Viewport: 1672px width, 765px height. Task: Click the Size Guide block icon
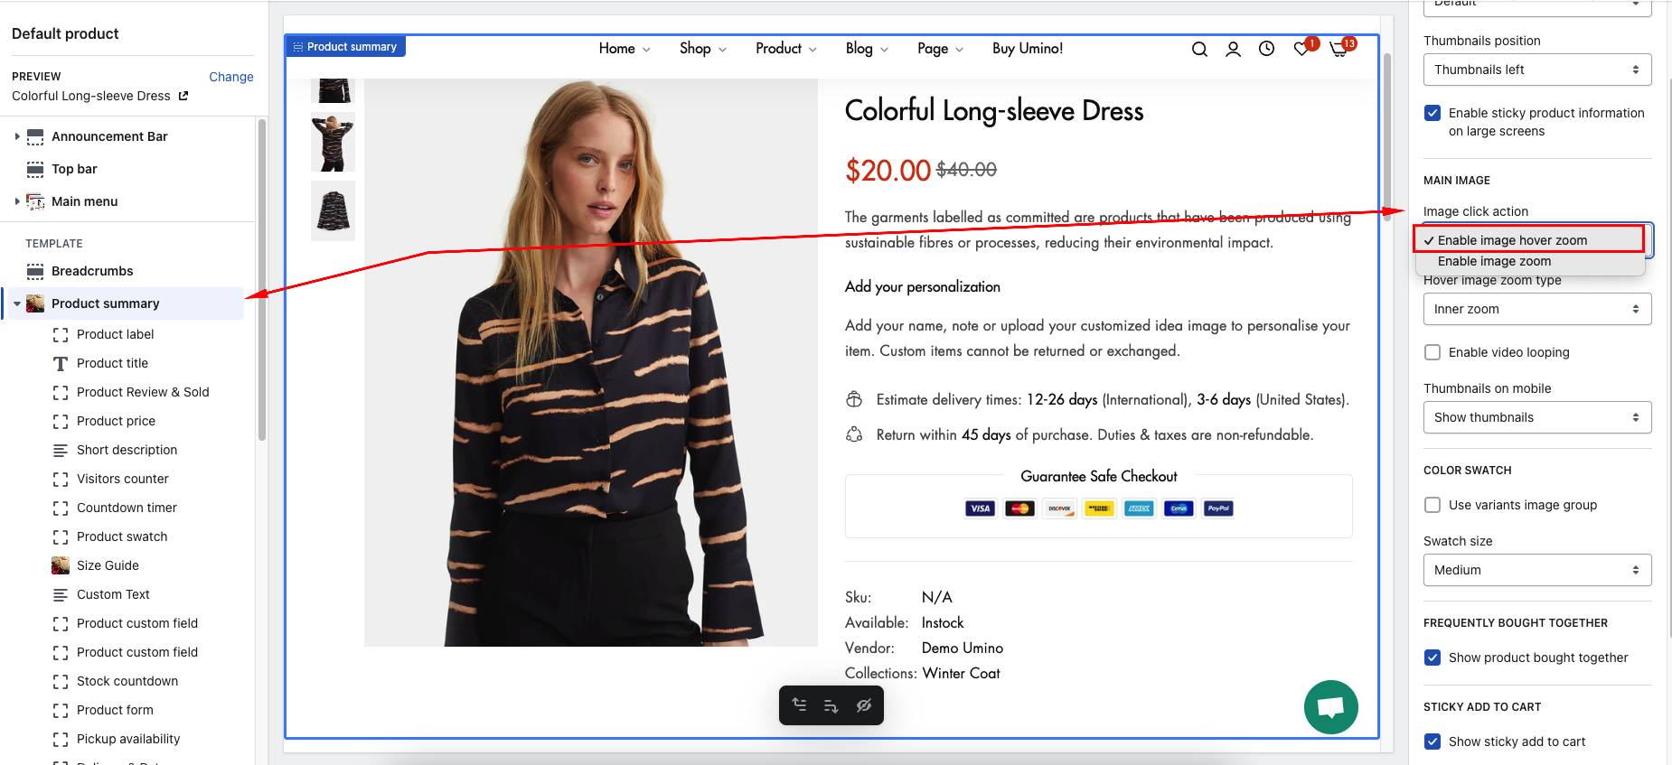(x=61, y=565)
